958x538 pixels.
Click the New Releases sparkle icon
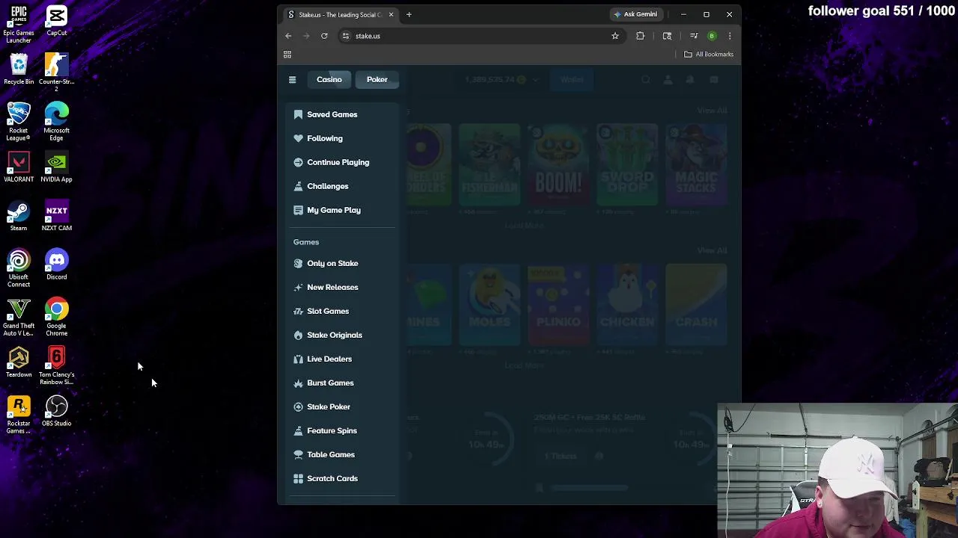(x=298, y=287)
